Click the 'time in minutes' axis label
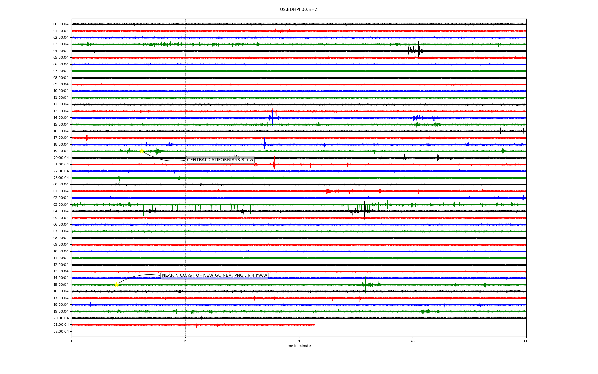The width and height of the screenshot is (598, 374). tap(299, 346)
